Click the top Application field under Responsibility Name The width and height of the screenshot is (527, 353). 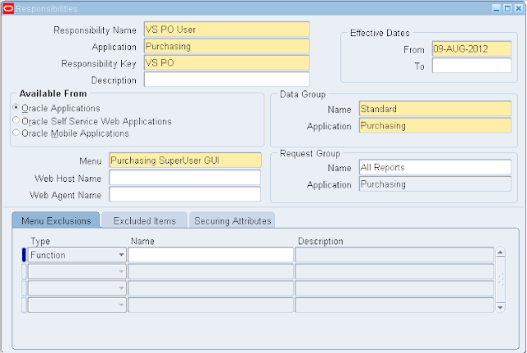pyautogui.click(x=226, y=46)
